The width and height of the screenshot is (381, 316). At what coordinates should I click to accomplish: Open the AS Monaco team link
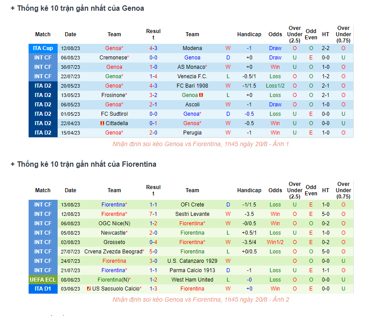coord(191,67)
